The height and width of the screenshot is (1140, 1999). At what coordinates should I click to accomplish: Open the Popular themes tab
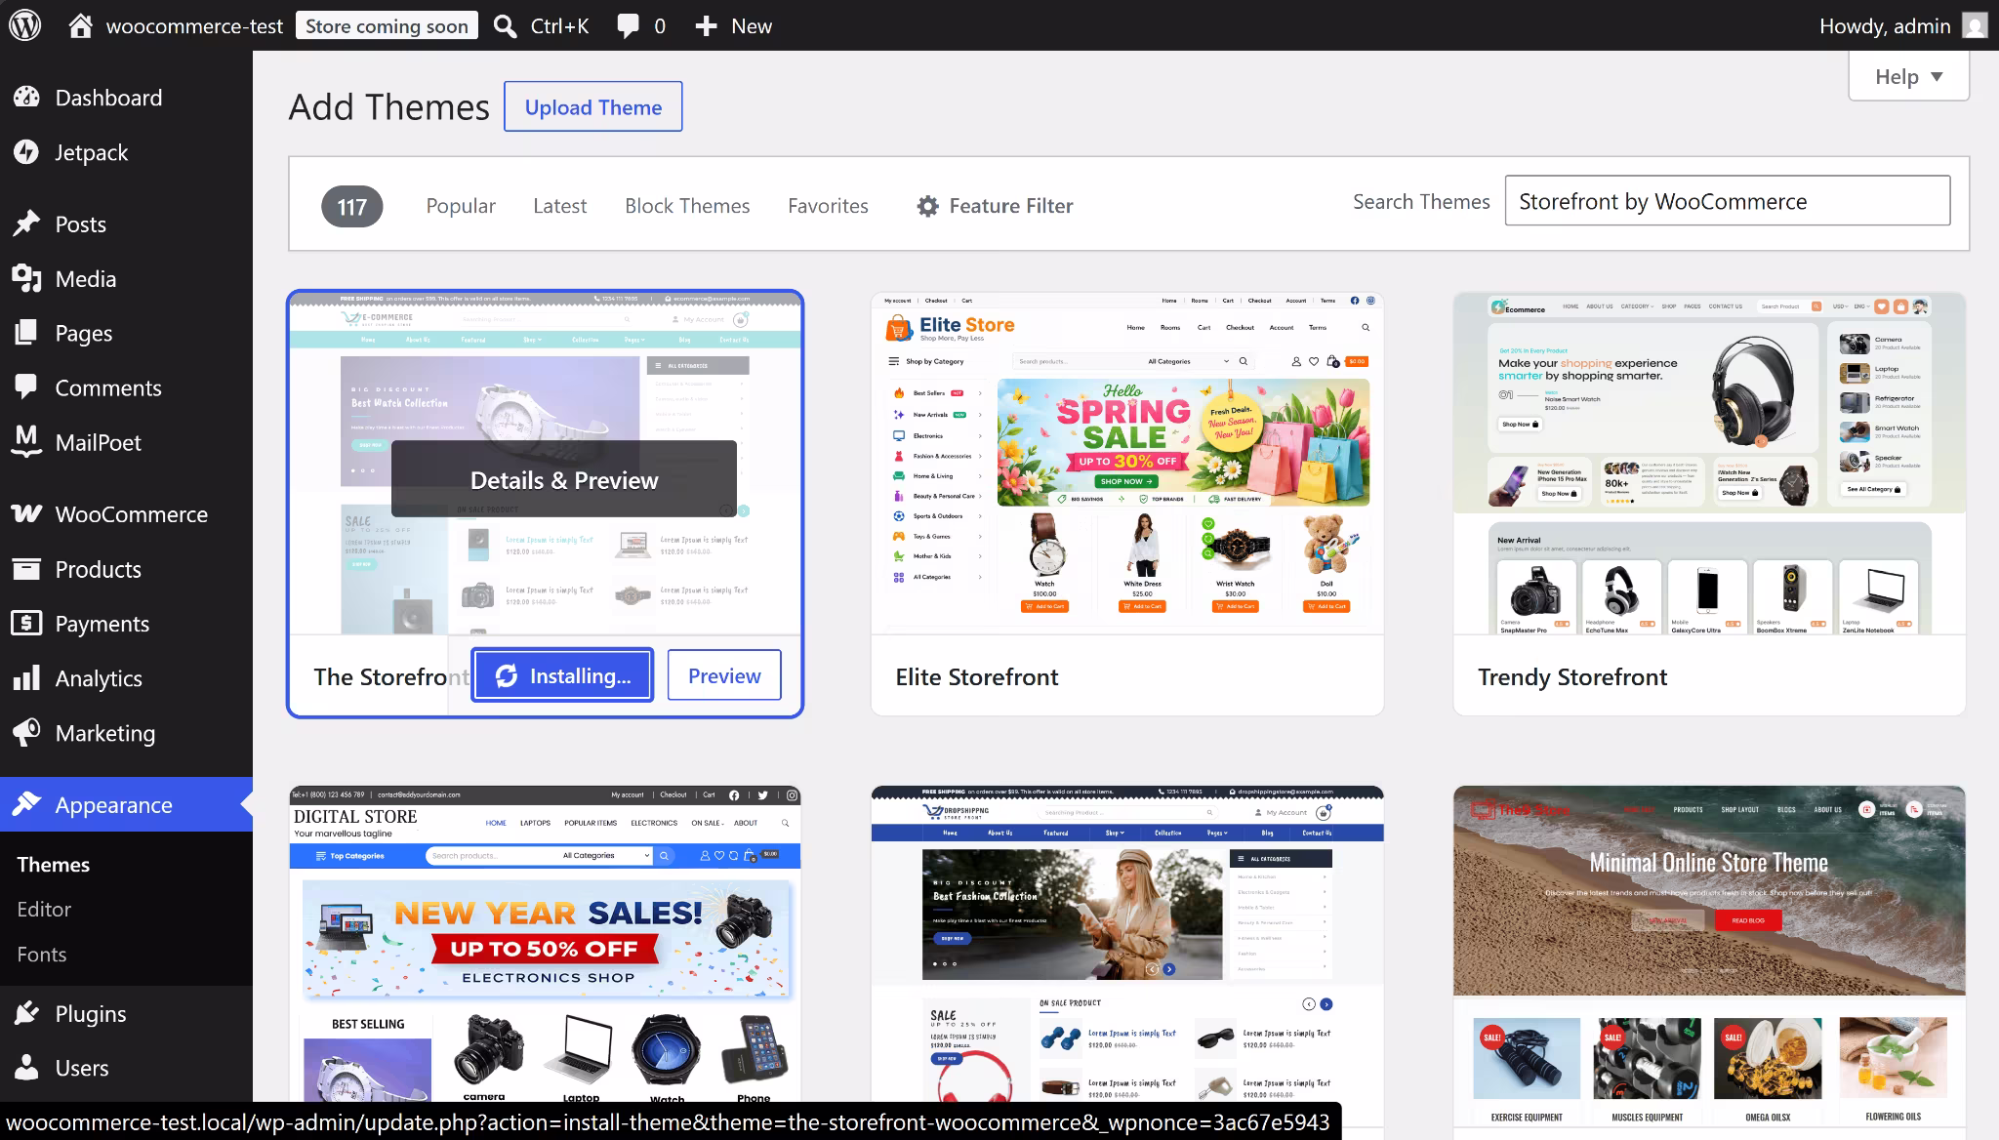[461, 206]
